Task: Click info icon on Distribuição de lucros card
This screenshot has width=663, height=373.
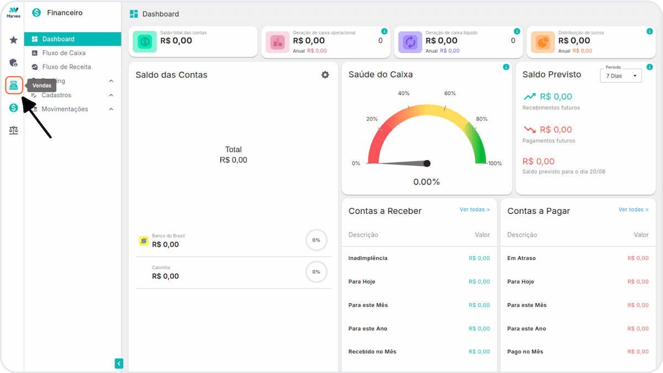Action: (650, 31)
